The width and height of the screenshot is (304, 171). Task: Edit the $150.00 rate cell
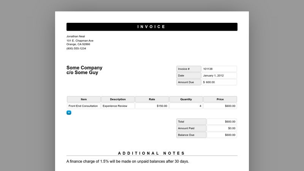[x=152, y=106]
